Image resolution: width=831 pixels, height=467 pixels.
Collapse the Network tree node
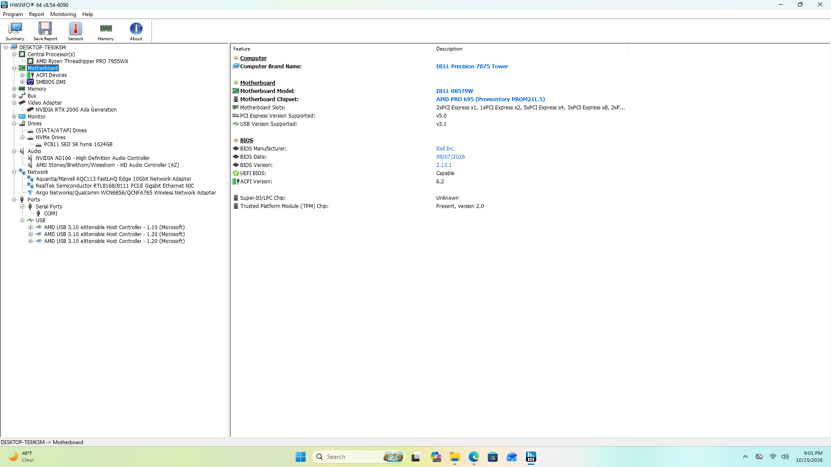pos(14,172)
